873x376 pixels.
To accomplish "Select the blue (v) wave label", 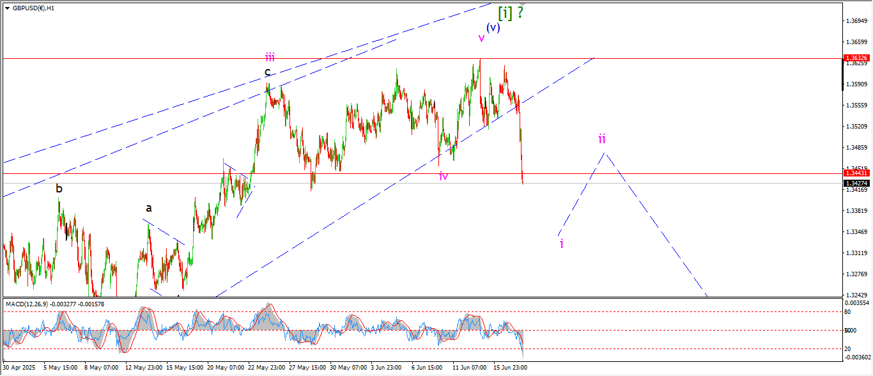I will click(493, 27).
